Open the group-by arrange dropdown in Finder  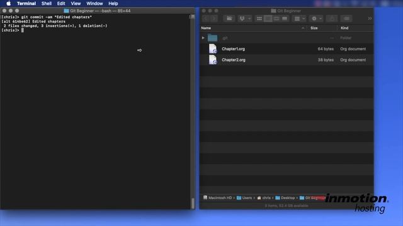(300, 18)
